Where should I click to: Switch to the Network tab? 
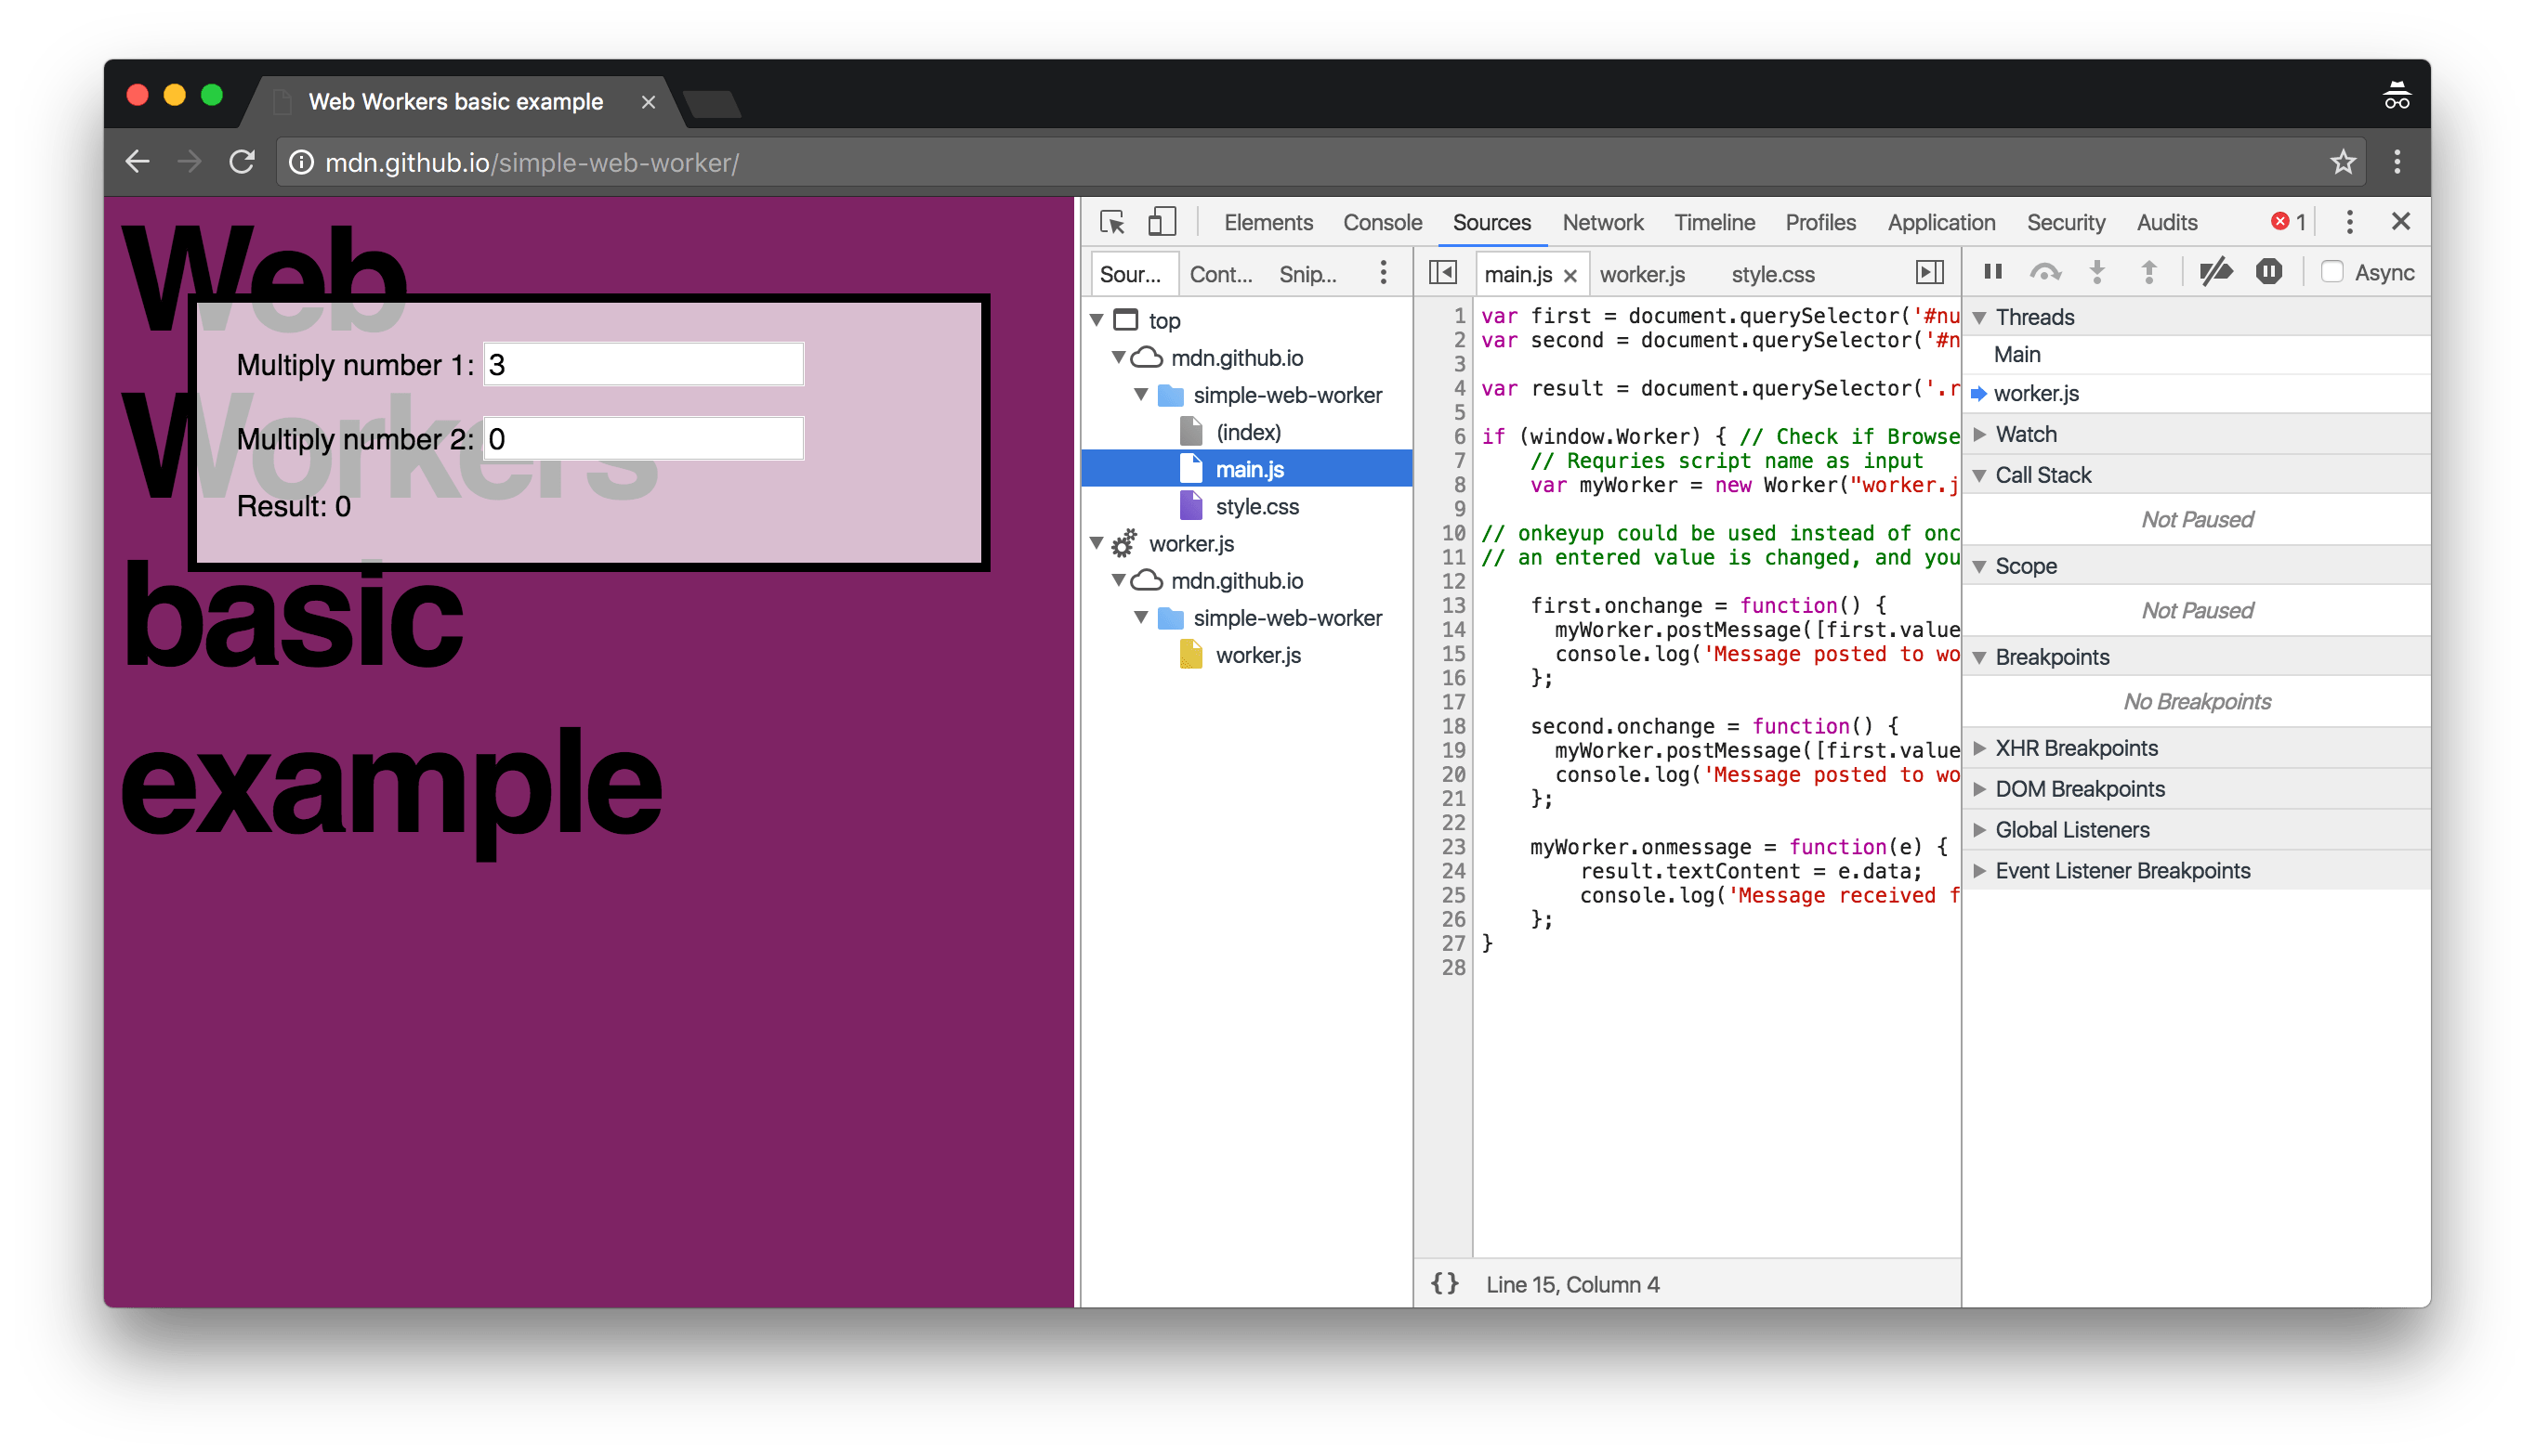(1602, 222)
